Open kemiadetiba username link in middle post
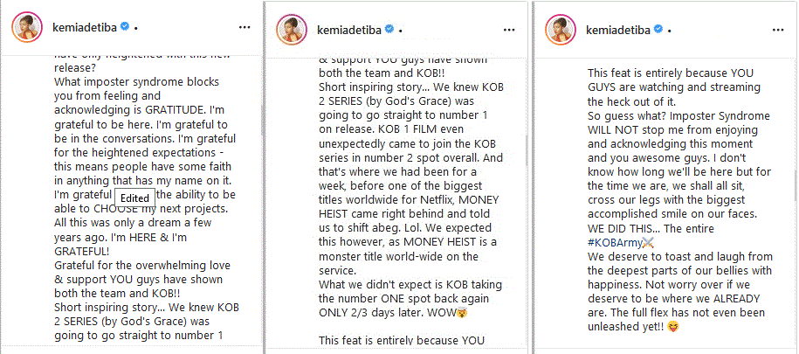Image resolution: width=799 pixels, height=354 pixels. (x=347, y=27)
